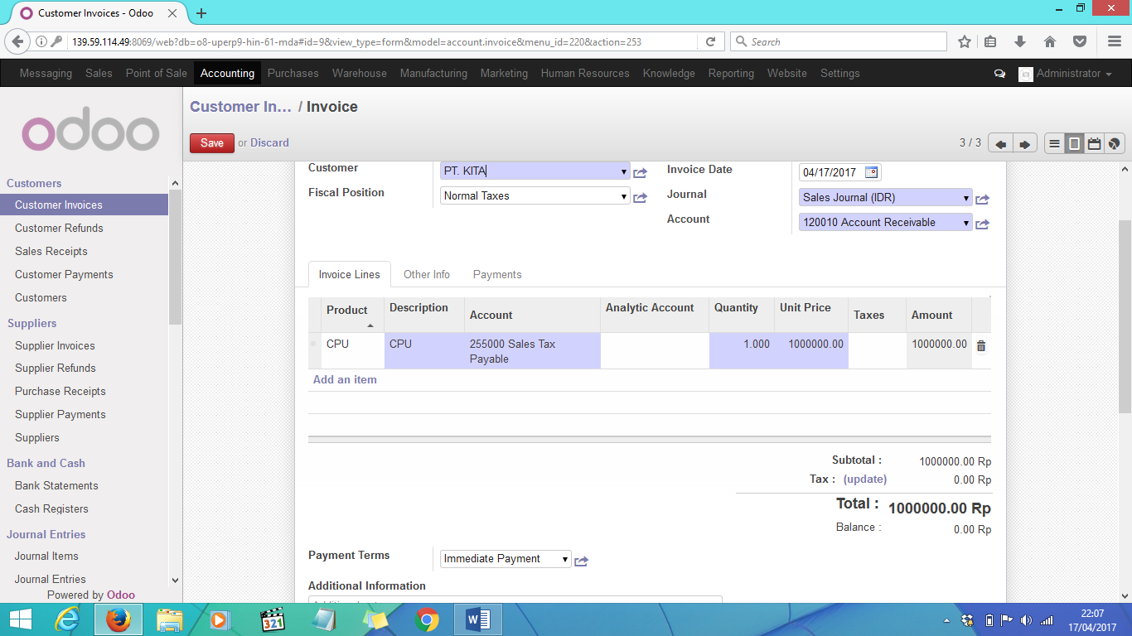The height and width of the screenshot is (636, 1132).
Task: Go to the next record arrow
Action: (x=1025, y=143)
